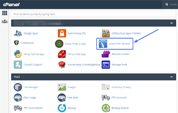Click the FTP Accounts truck icon
This screenshot has width=178, height=113.
106,98
